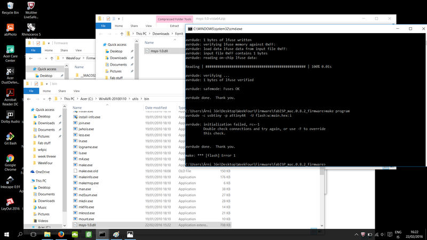Show hidden tray icons chevron
The height and width of the screenshot is (240, 427).
coord(356,234)
